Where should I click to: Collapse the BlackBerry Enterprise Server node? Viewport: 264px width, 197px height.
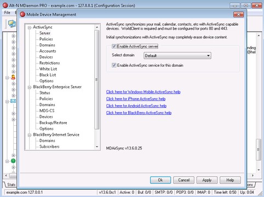pyautogui.click(x=29, y=88)
